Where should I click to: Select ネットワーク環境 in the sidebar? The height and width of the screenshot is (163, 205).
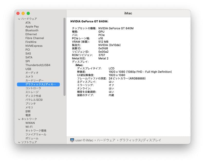pos(36,131)
